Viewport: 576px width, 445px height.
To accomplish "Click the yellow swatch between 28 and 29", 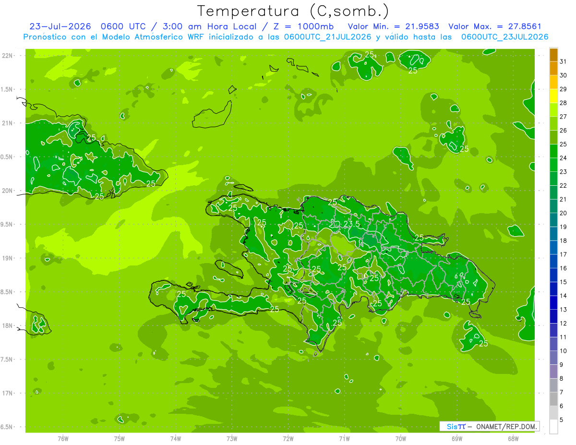I will 553,96.
